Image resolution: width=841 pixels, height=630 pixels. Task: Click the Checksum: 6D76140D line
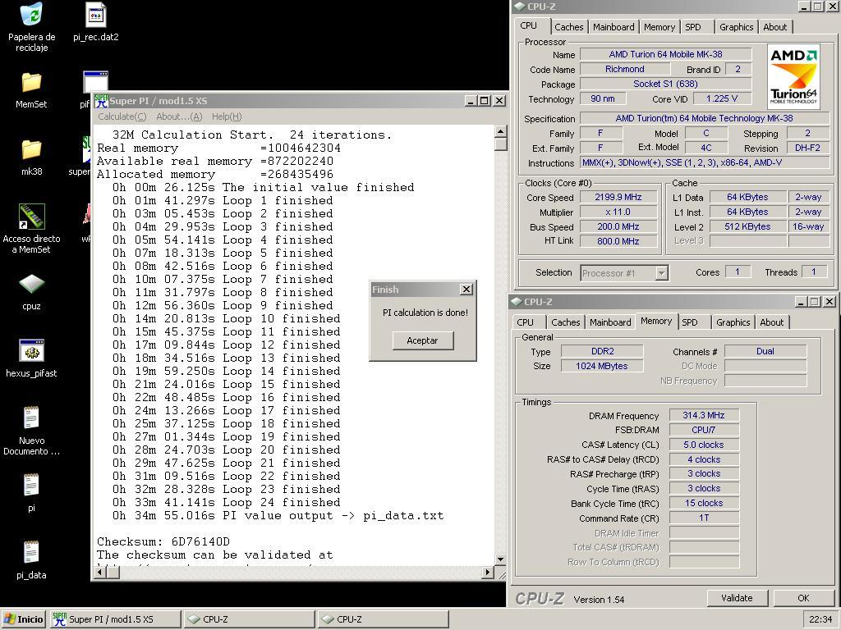[x=163, y=541]
